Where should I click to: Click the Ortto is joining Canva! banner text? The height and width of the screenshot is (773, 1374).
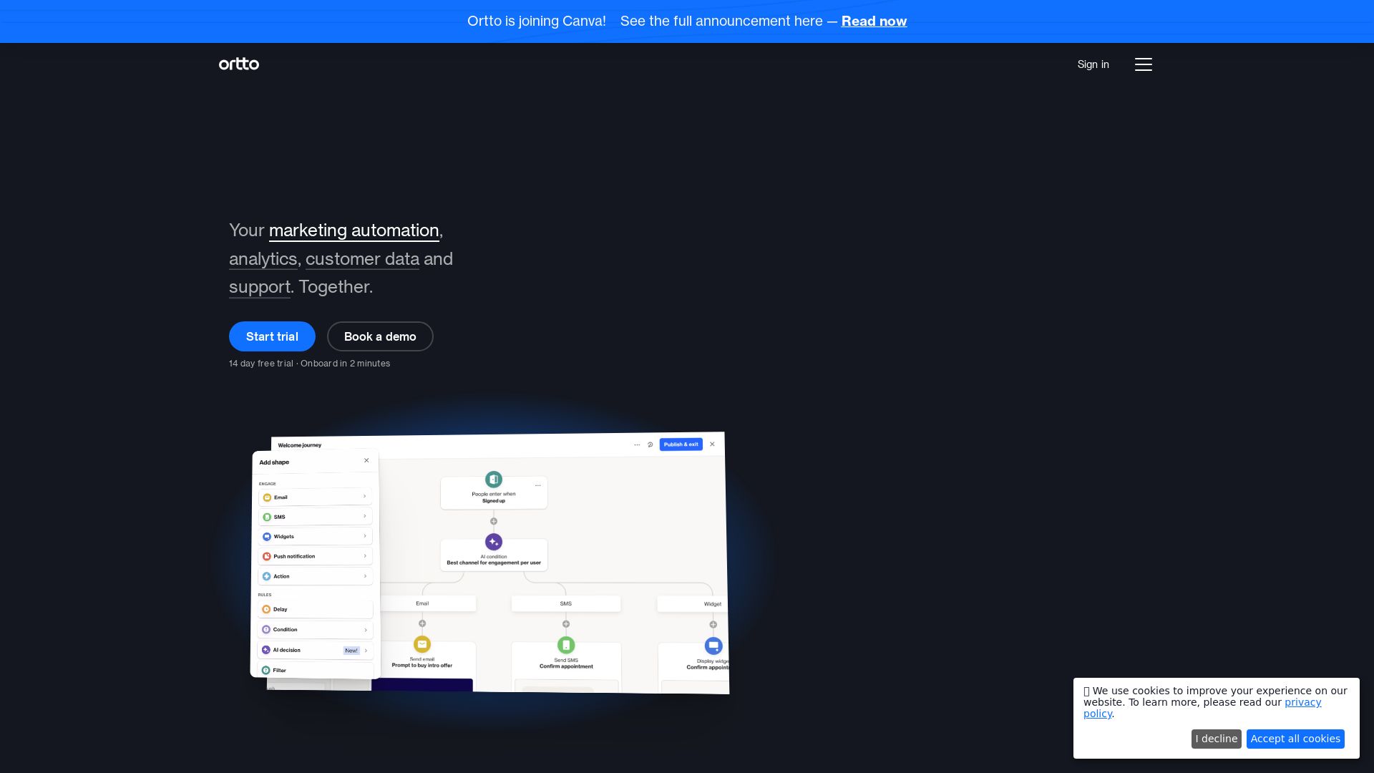click(537, 21)
